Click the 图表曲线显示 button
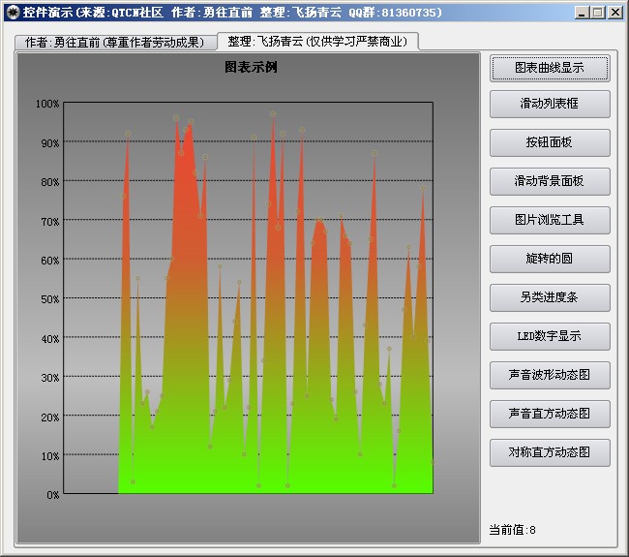The width and height of the screenshot is (629, 557). click(x=550, y=68)
